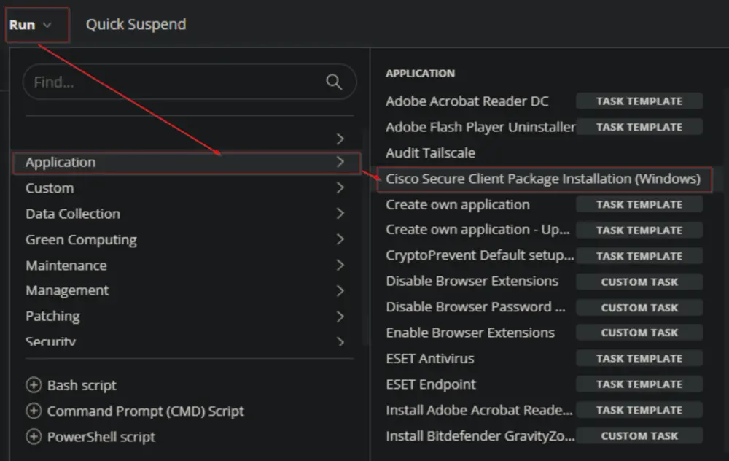The image size is (729, 461).
Task: Open the Maintenance category
Action: tap(66, 266)
